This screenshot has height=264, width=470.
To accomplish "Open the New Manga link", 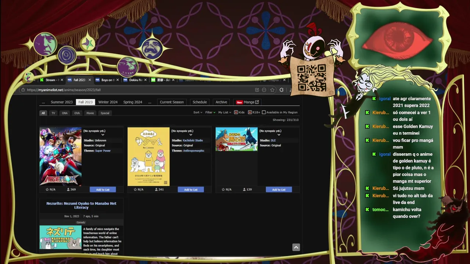I will 247,102.
